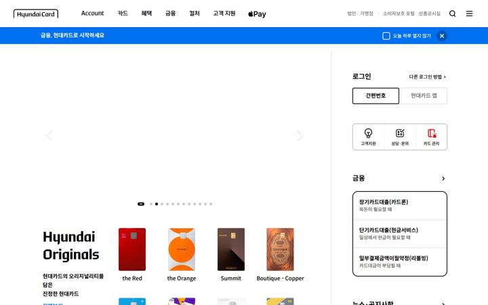The image size is (488, 305).
Task: Check the 오늘 하루 열지 않기 checkbox
Action: pos(386,36)
